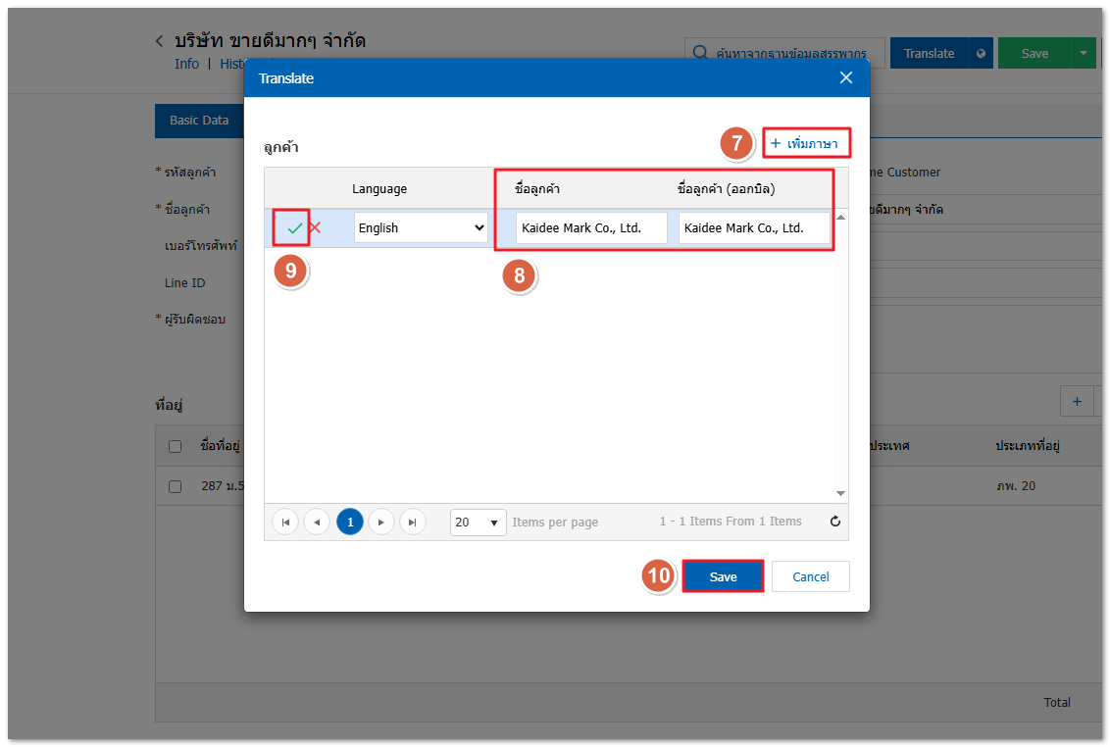Viewport: 1110px width, 747px height.
Task: Click the ชื่อลูกค้า (ออกบิล) name input field
Action: pos(753,228)
